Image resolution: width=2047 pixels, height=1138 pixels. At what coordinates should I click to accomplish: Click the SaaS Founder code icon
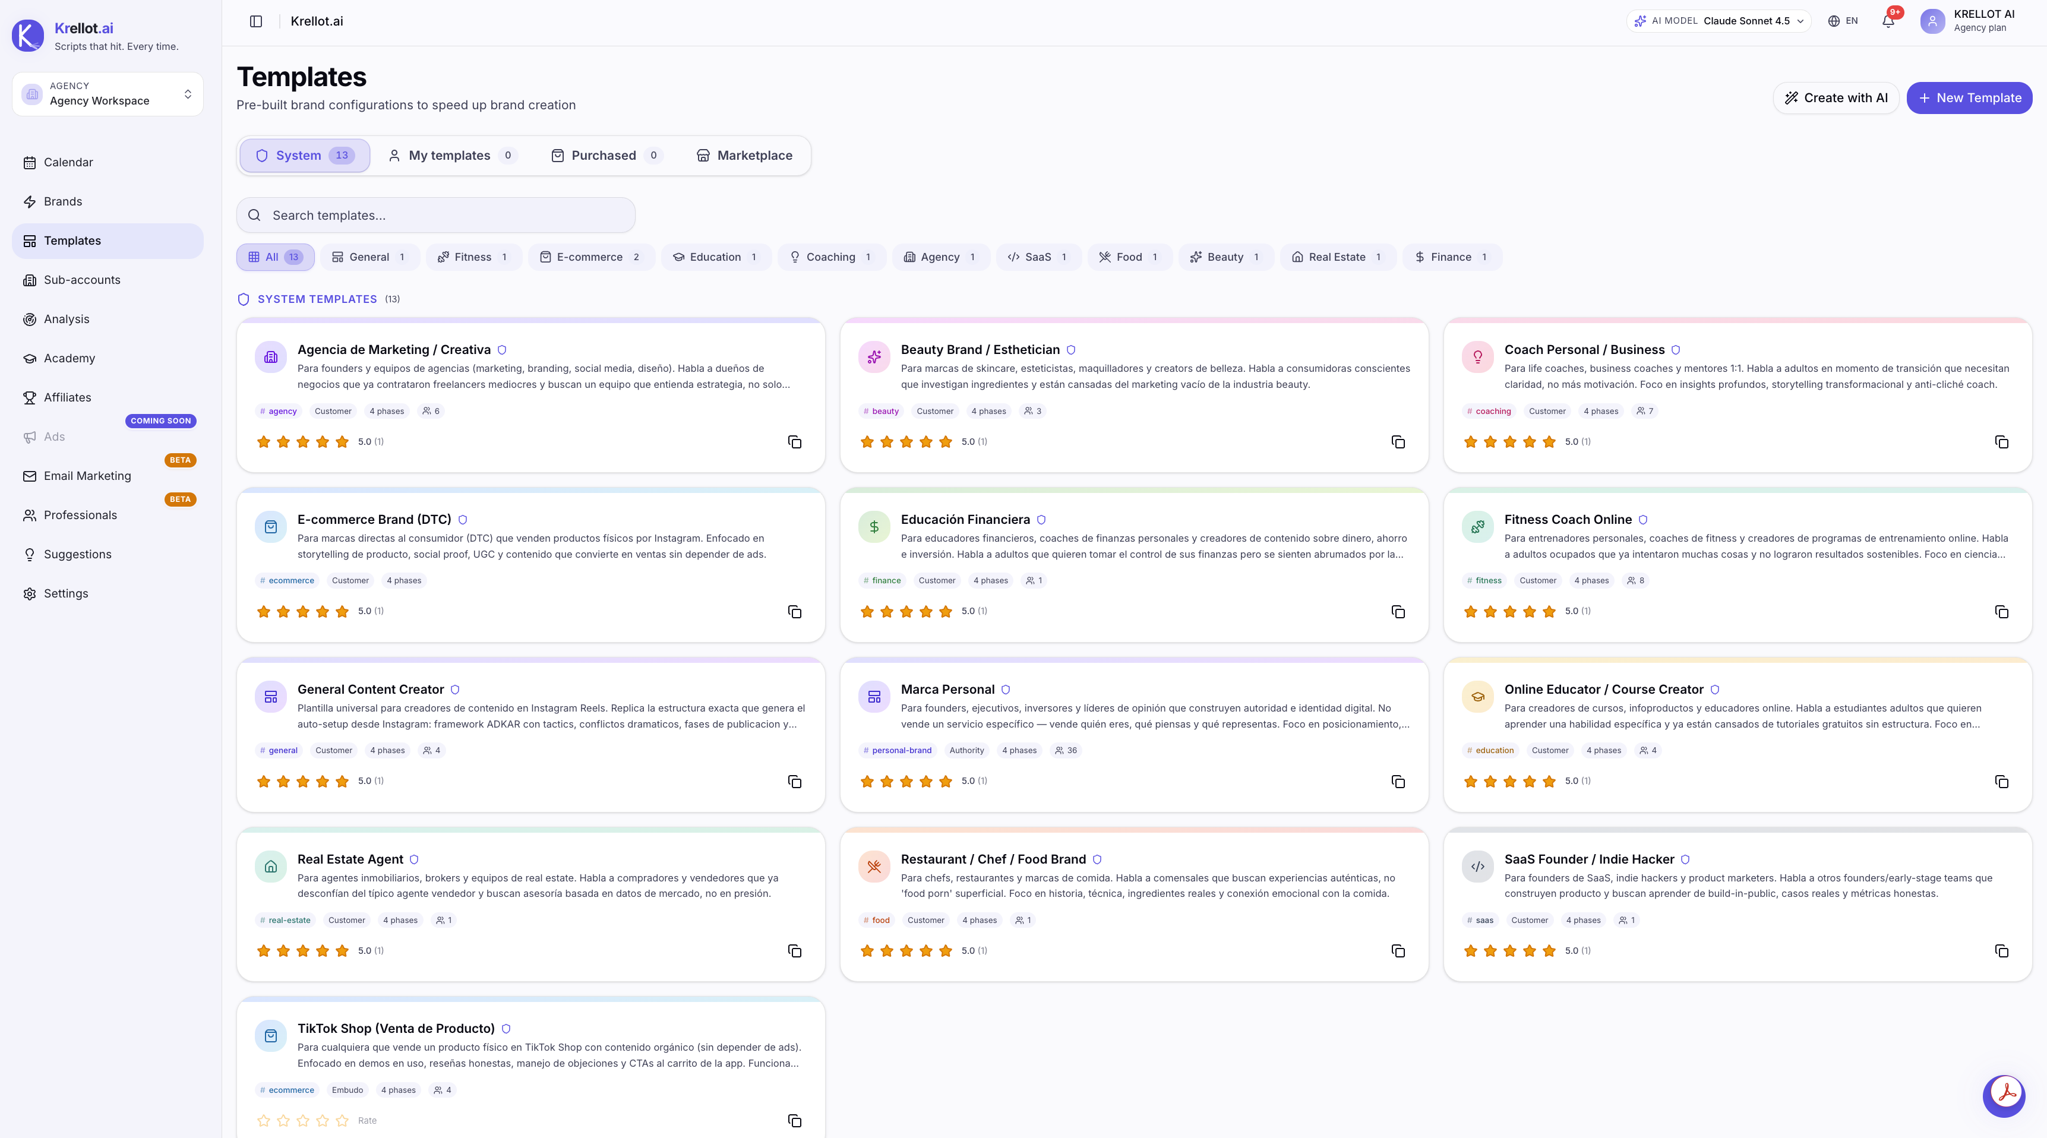[1478, 866]
